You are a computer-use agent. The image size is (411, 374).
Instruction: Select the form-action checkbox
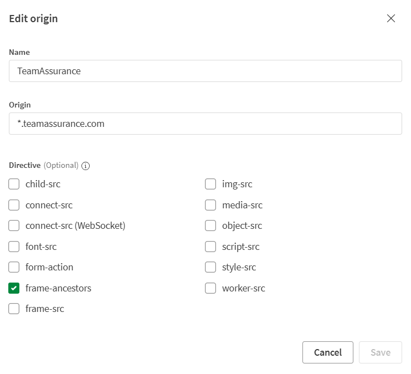tap(14, 267)
